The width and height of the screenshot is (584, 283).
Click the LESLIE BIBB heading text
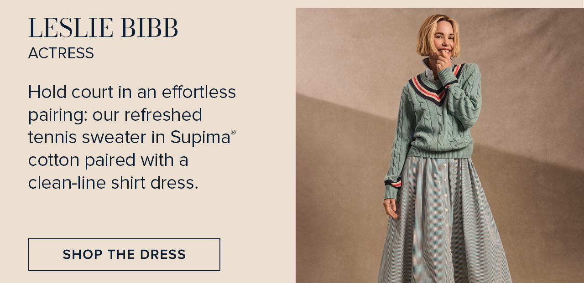tap(103, 28)
